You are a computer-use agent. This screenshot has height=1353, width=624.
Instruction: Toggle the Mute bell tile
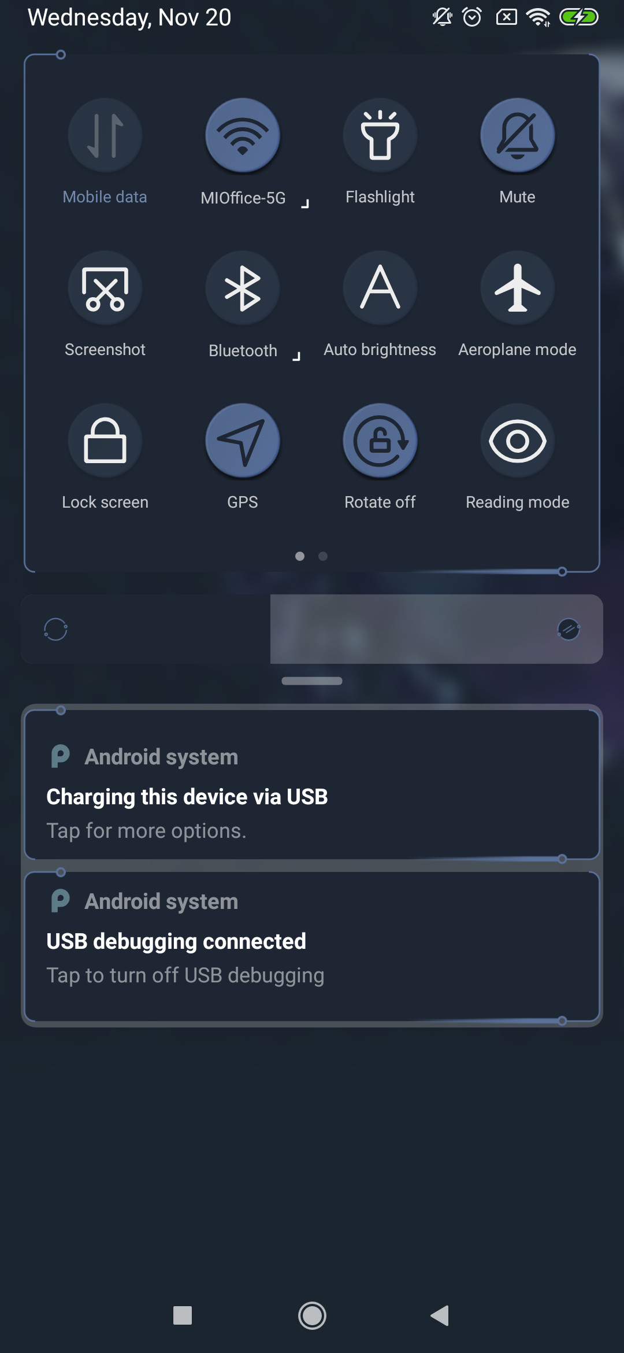point(518,135)
